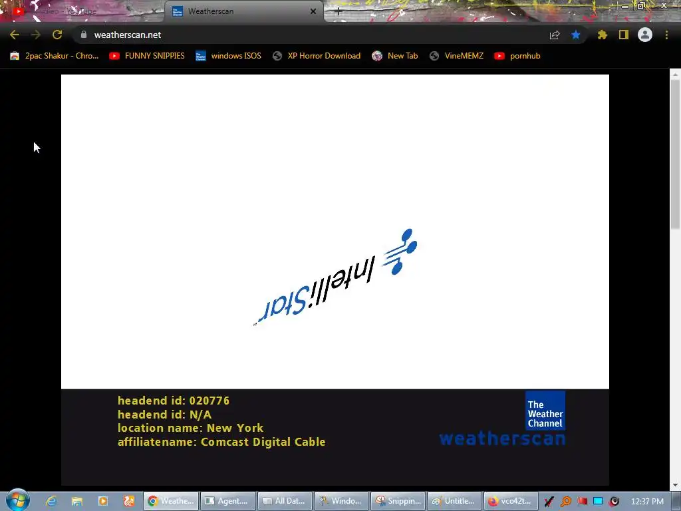
Task: Open the orange browser taskbar icon
Action: (x=129, y=501)
